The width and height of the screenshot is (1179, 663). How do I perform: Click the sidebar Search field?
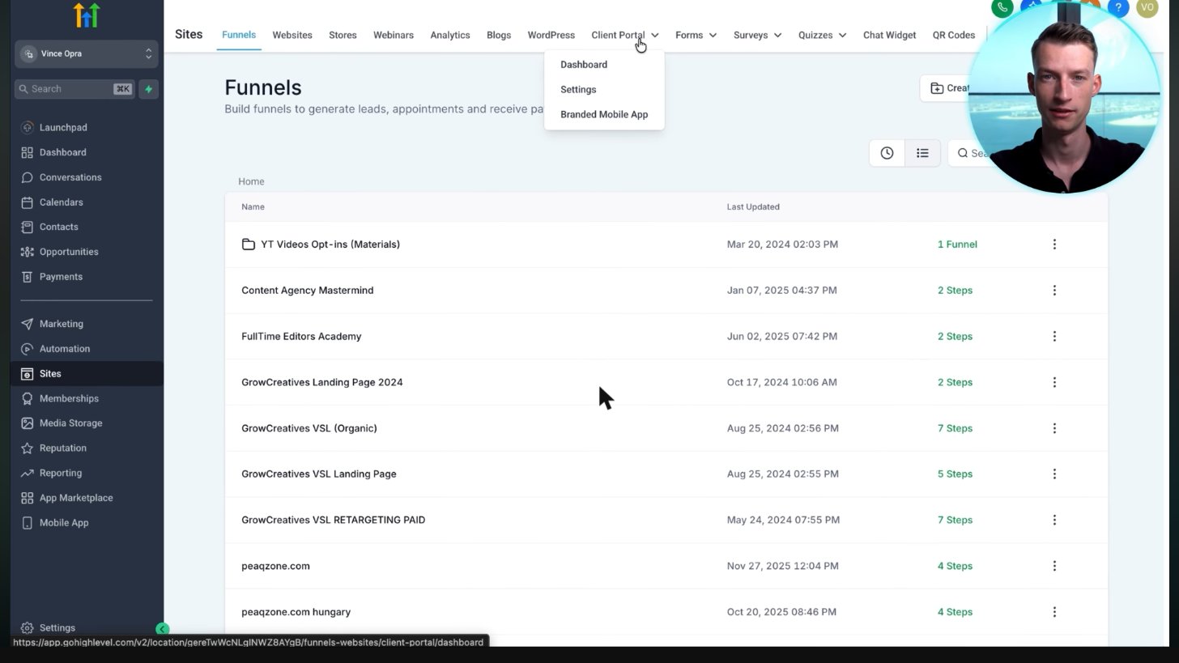(x=74, y=89)
